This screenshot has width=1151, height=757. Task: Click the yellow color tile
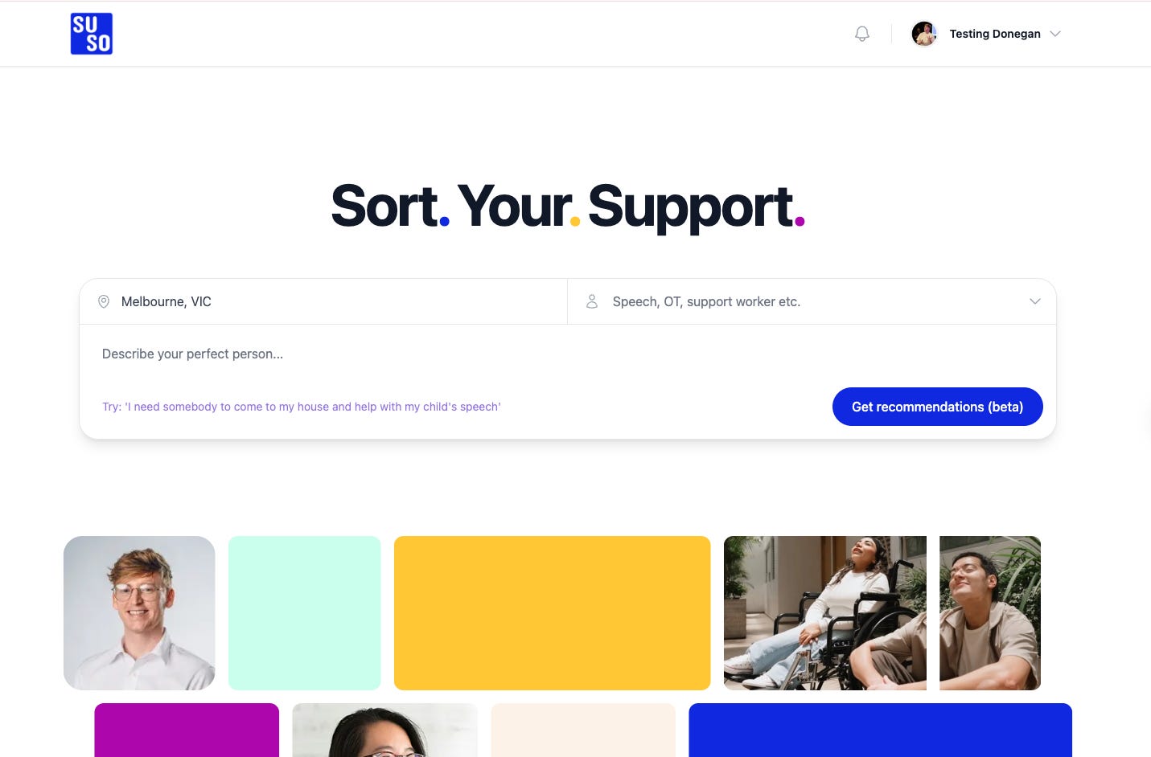[553, 613]
